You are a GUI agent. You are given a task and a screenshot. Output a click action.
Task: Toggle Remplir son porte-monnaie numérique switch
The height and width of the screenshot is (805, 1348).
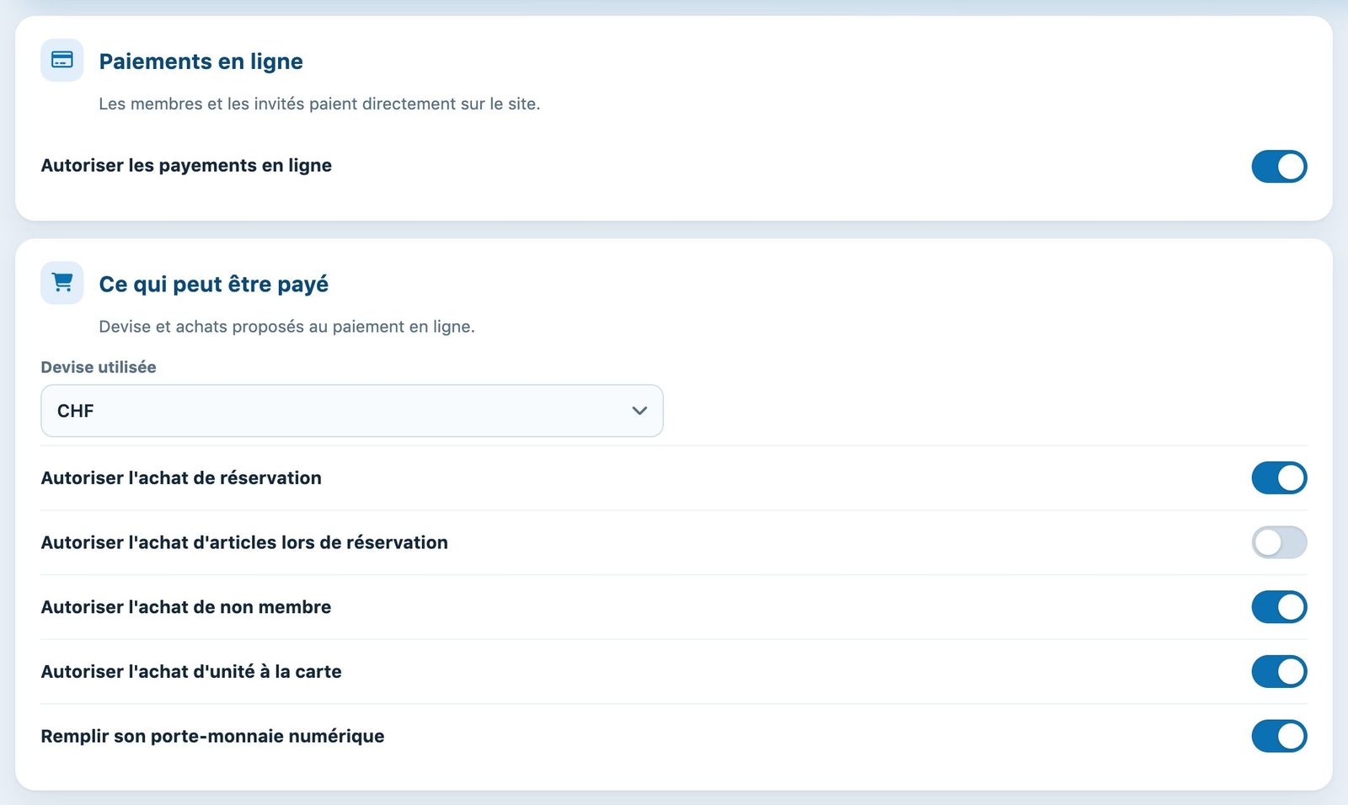click(x=1279, y=736)
